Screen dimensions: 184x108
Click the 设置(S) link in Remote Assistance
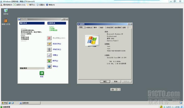tap(55, 55)
